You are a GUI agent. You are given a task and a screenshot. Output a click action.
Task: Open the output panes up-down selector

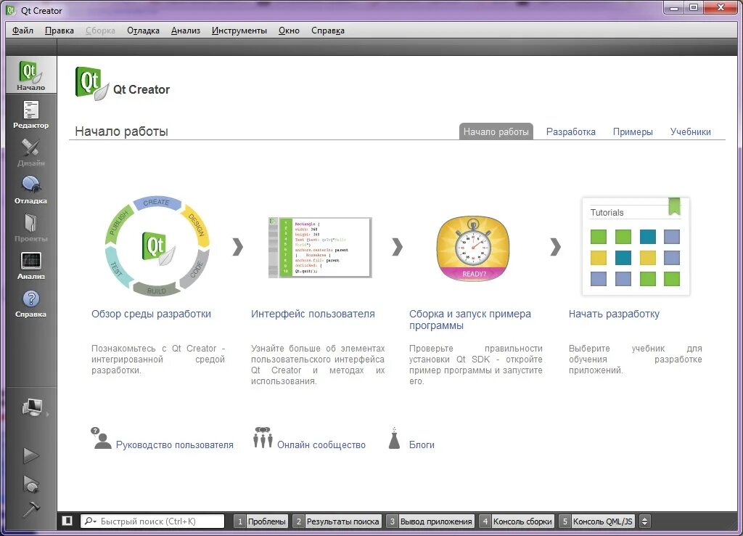point(644,521)
